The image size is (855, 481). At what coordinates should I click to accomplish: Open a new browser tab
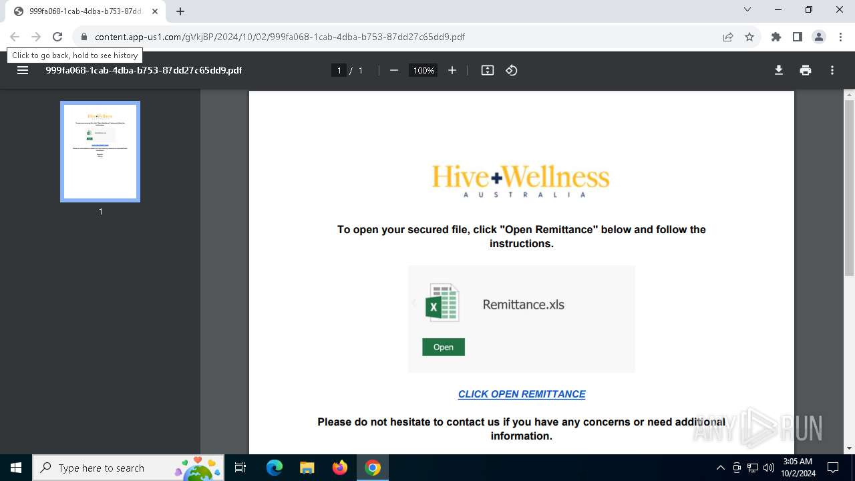(180, 11)
